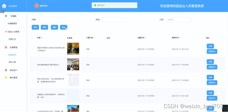This screenshot has height=112, width=228.
Task: Click the yellow icon of 模块管理
Action: coord(6,77)
